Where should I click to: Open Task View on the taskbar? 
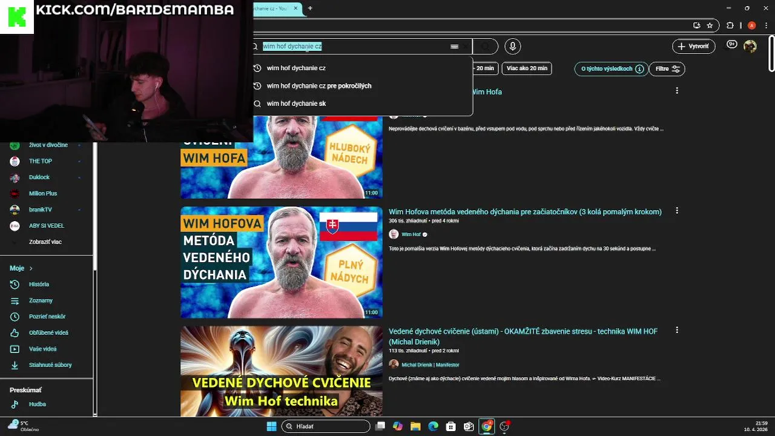tap(380, 426)
